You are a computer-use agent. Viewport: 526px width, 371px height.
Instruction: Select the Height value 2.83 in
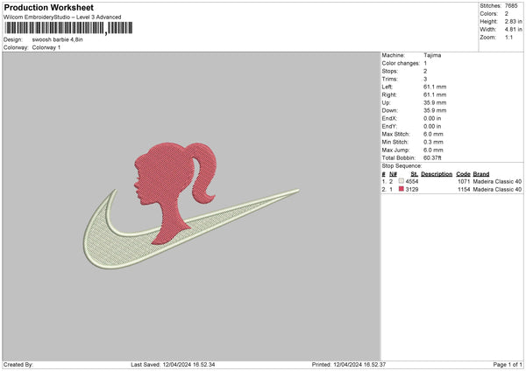(513, 21)
